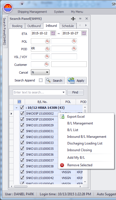
Task: Click the horizontal scrollbar thumb of the grid
Action: click(21, 187)
